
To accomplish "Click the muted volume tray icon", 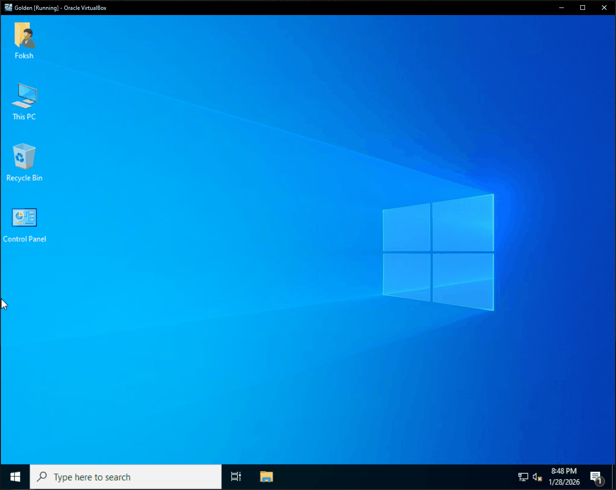I will pyautogui.click(x=537, y=477).
